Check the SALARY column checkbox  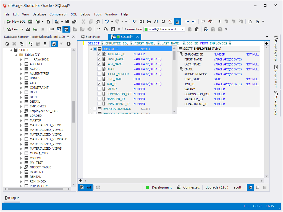(x=99, y=89)
